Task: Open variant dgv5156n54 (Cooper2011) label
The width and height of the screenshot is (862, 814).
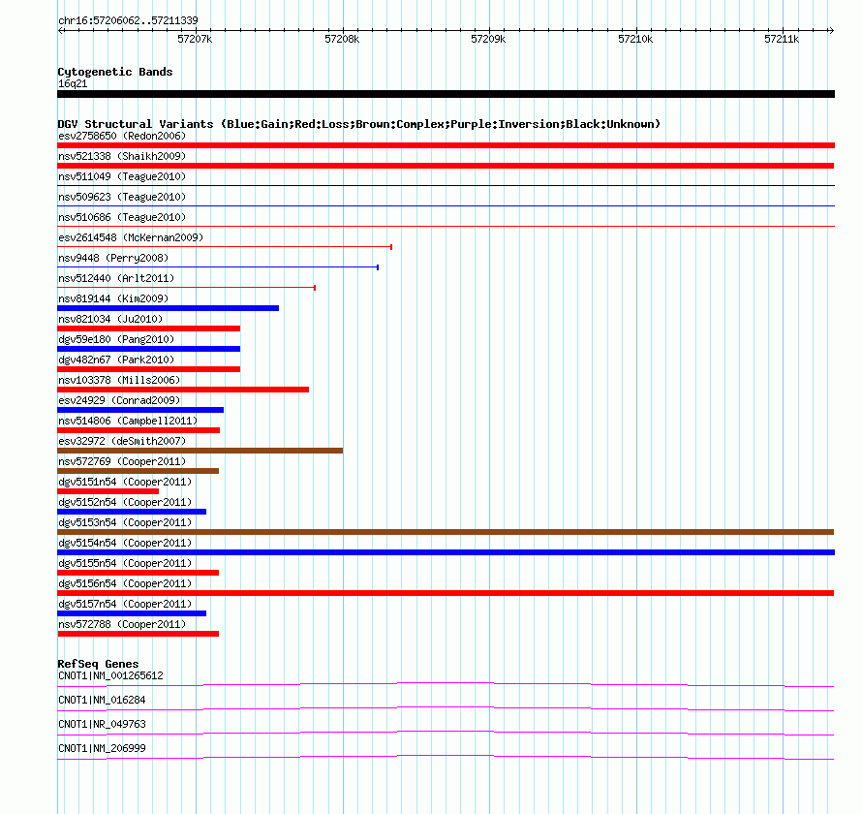Action: tap(125, 583)
